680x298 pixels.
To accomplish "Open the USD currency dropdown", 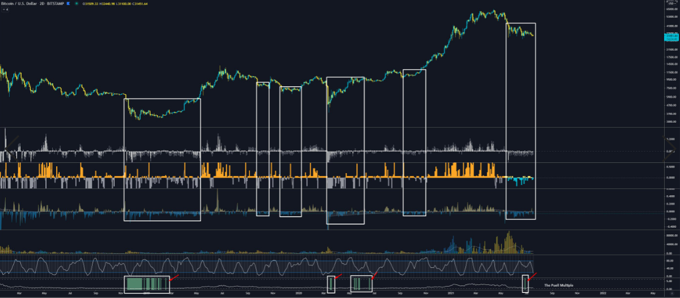I will tap(671, 3).
